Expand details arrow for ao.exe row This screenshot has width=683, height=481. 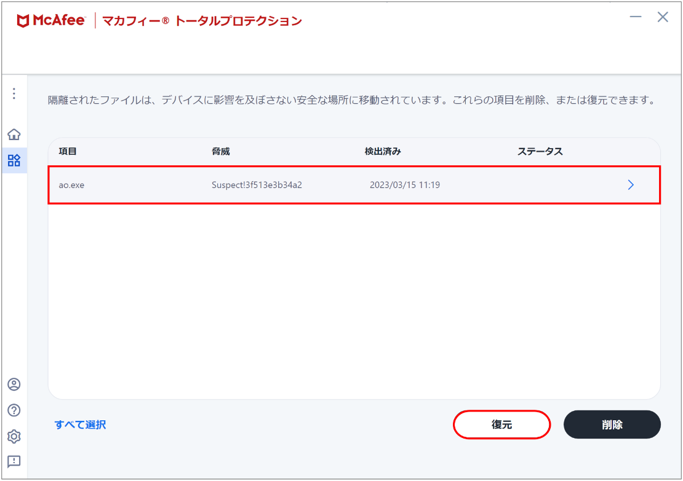631,185
